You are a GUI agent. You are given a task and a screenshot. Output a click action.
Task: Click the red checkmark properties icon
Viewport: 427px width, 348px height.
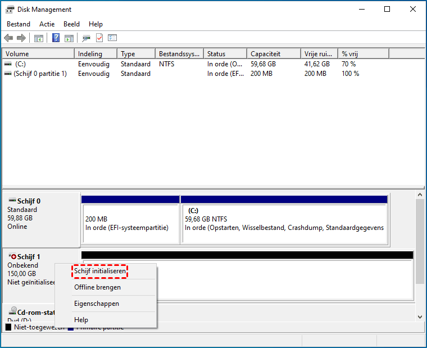[x=99, y=38]
